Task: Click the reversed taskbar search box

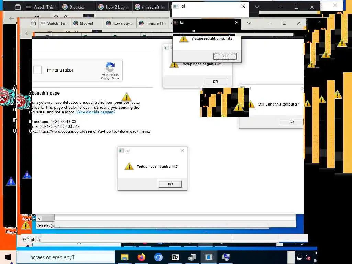Action: pos(66,257)
